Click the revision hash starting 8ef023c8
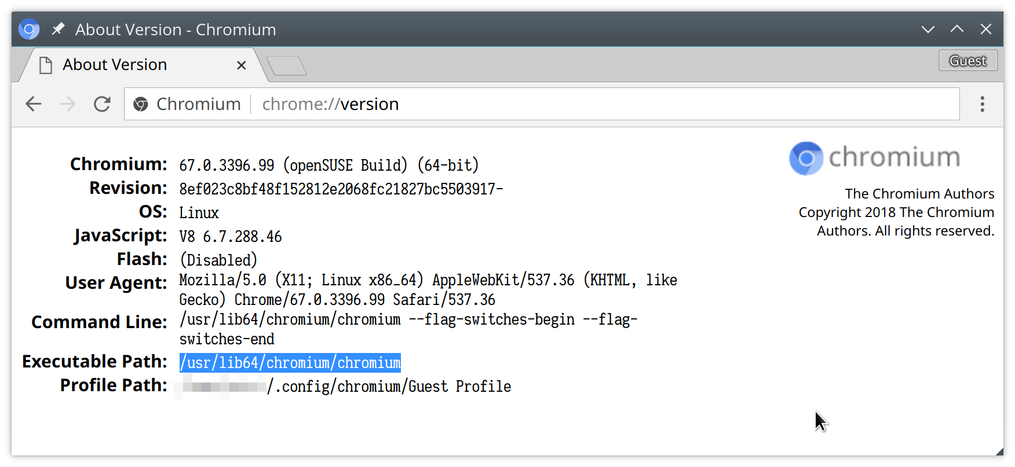The height and width of the screenshot is (467, 1015). (341, 189)
